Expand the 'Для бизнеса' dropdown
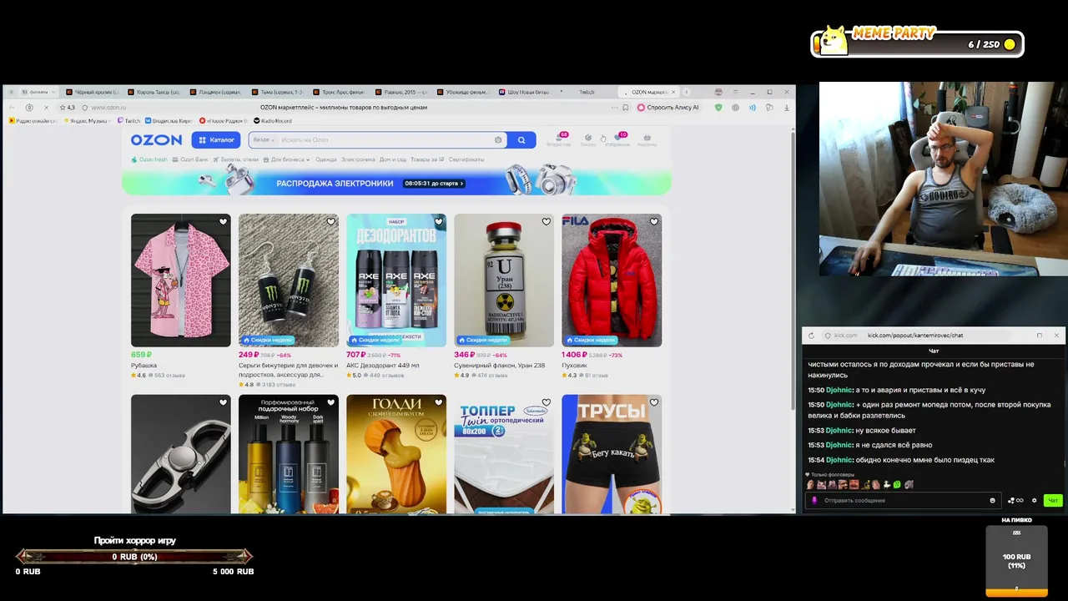1068x601 pixels. coord(286,159)
